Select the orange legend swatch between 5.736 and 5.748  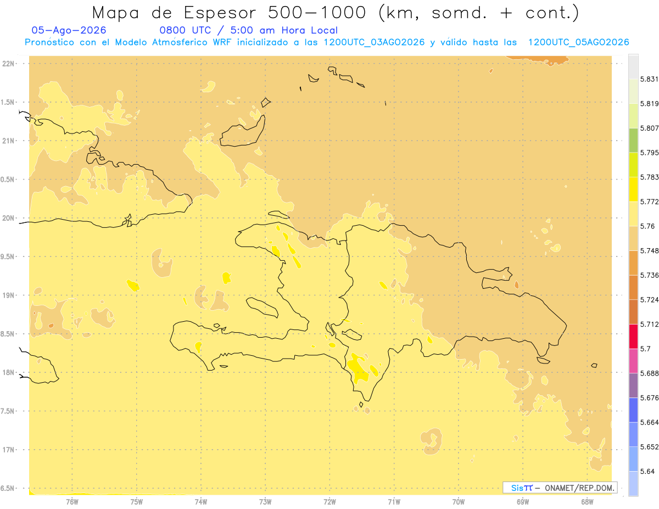click(x=633, y=262)
